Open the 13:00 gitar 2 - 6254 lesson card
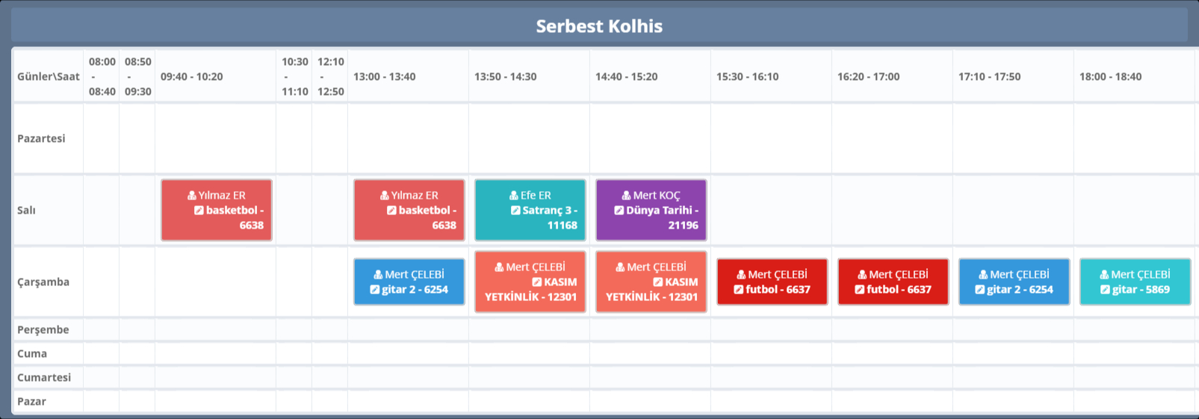 tap(409, 282)
